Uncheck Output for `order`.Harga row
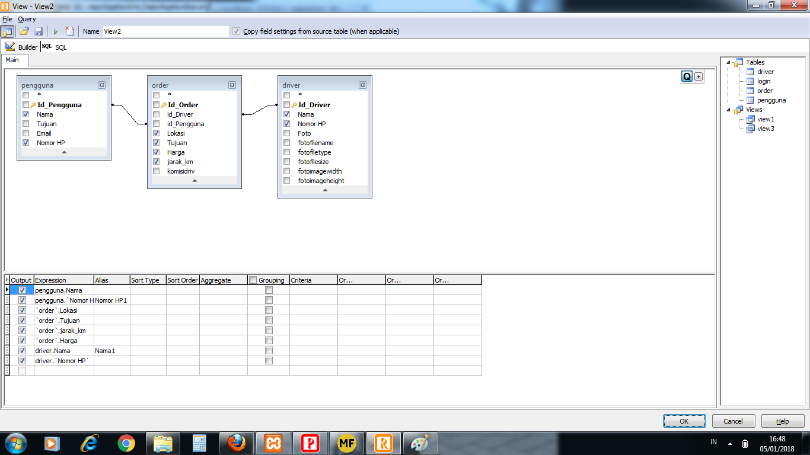Screen dimensions: 810x455 tap(22, 341)
